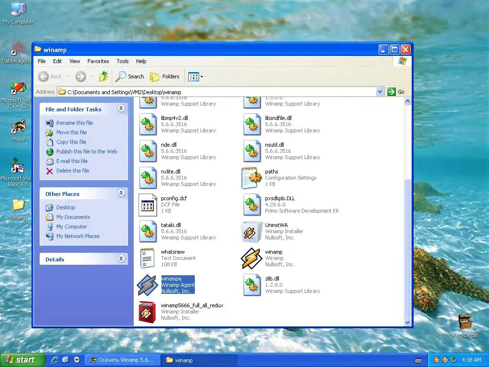The image size is (489, 367).
Task: Select the winamp folder on desktop
Action: point(18,209)
